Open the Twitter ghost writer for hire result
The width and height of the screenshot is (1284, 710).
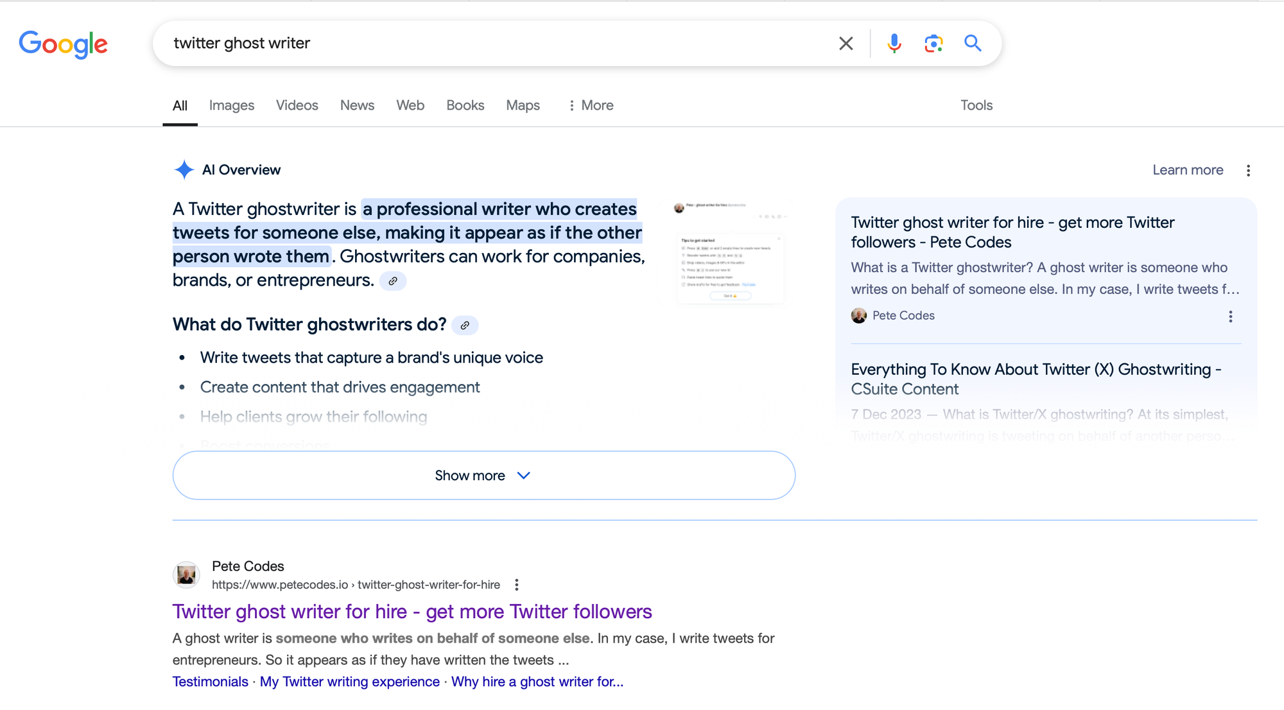pyautogui.click(x=412, y=612)
